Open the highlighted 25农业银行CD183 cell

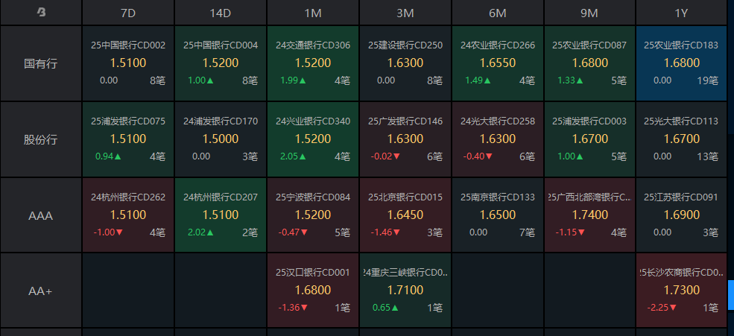(x=681, y=63)
